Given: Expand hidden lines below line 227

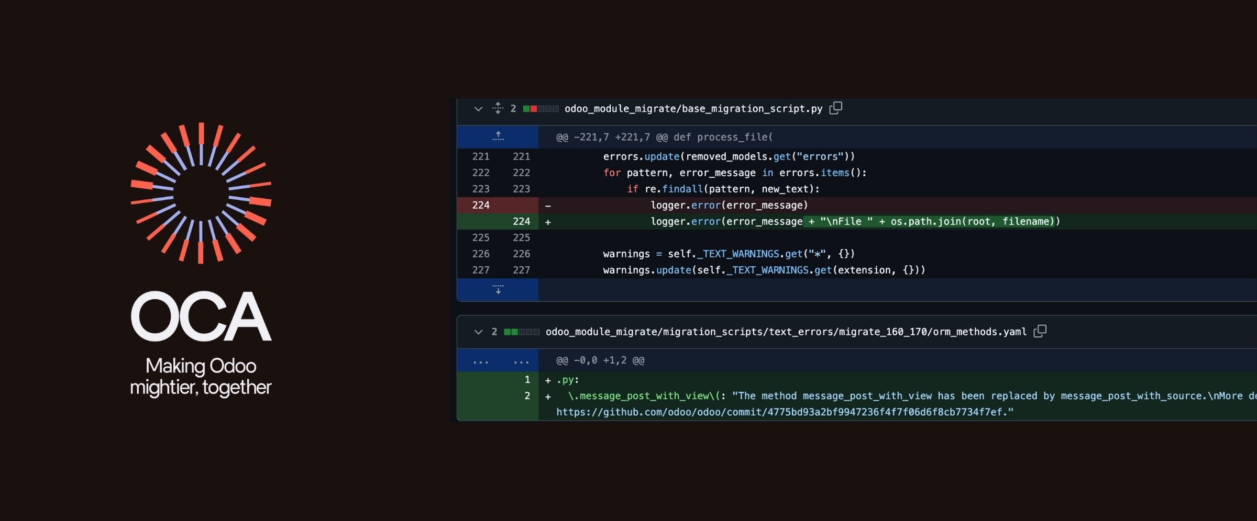Looking at the screenshot, I should [498, 289].
